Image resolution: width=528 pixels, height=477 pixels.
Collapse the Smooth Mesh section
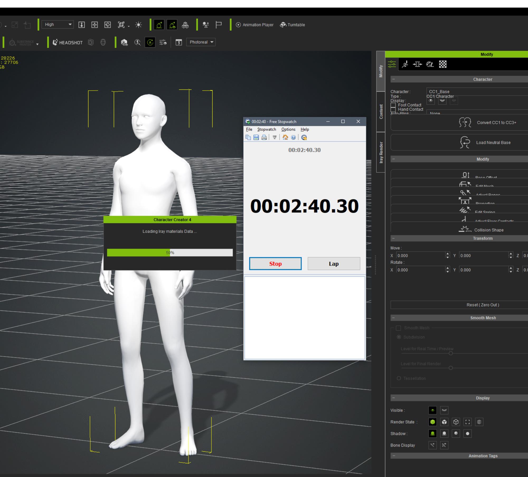394,318
